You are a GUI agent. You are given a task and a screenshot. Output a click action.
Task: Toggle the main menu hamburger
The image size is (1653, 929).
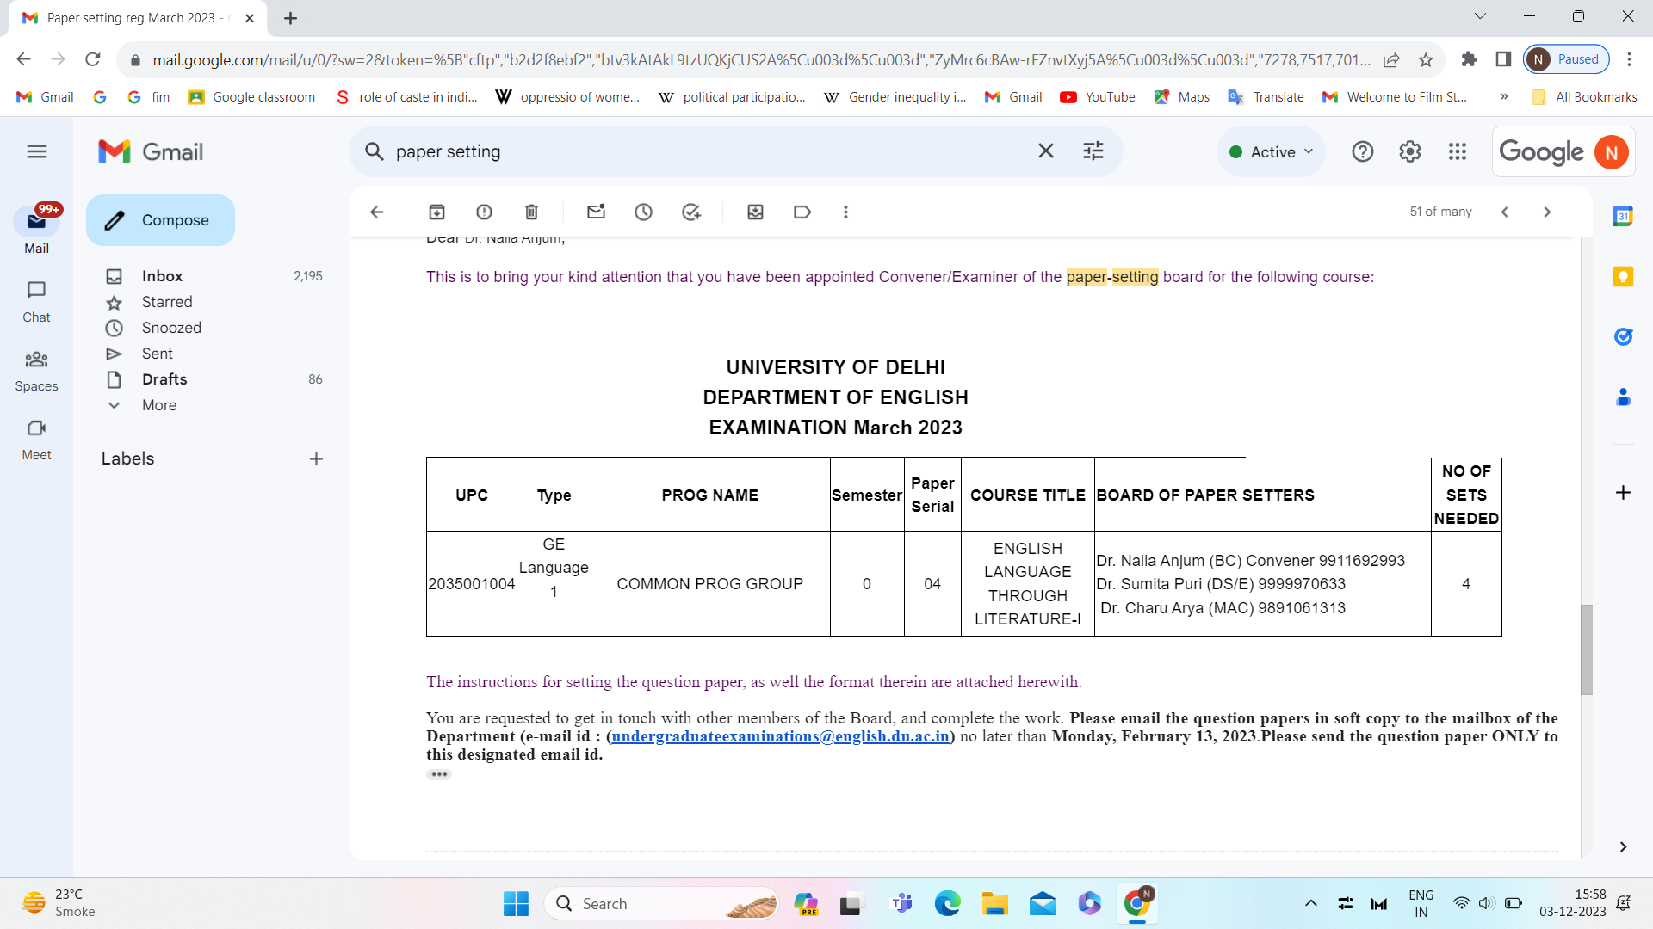[x=36, y=151]
